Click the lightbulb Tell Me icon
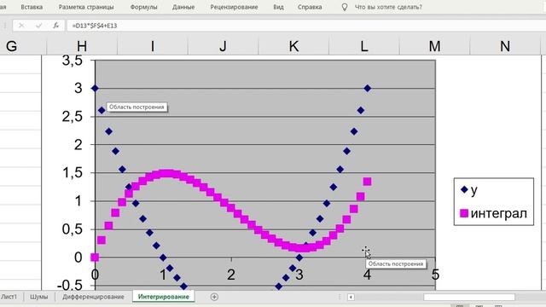The image size is (546, 307). tap(345, 7)
